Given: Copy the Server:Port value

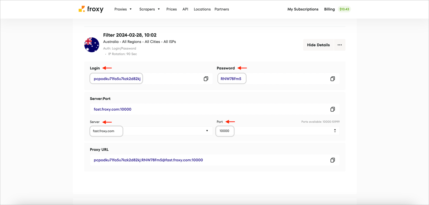Looking at the screenshot, I should pyautogui.click(x=333, y=109).
